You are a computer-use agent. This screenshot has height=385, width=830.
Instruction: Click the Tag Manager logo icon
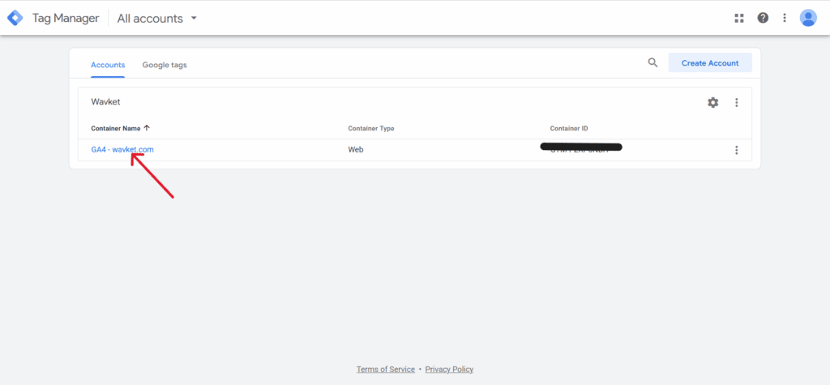pos(15,18)
